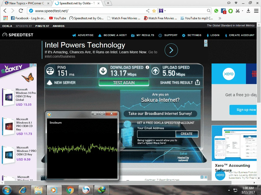Screen dimensions: 261x195
Task: Open a new browser tab
Action: point(108,3)
